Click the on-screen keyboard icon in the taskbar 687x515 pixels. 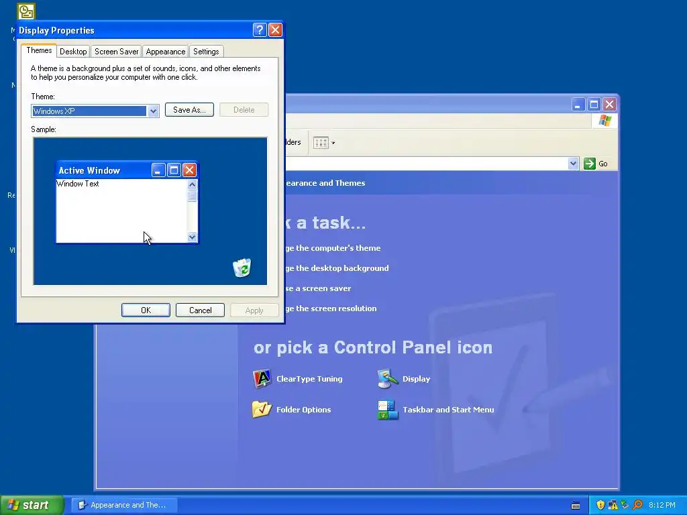coord(576,506)
